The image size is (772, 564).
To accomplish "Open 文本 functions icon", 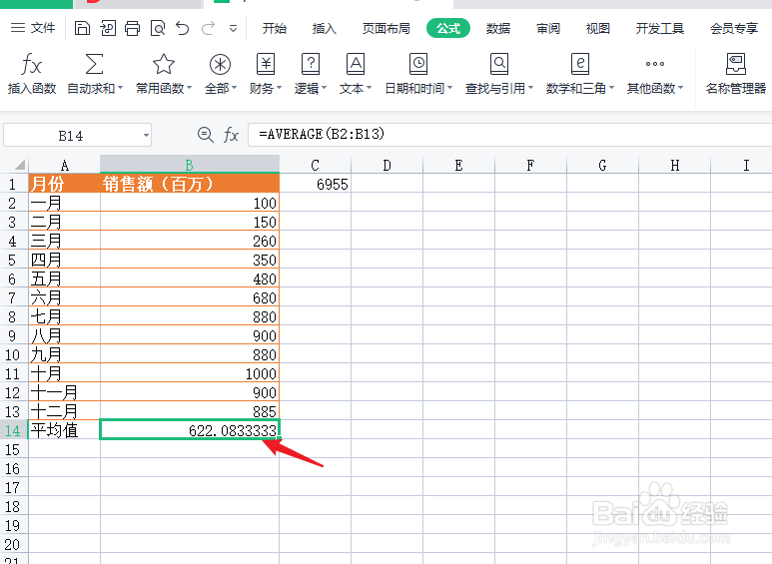I will tap(355, 64).
